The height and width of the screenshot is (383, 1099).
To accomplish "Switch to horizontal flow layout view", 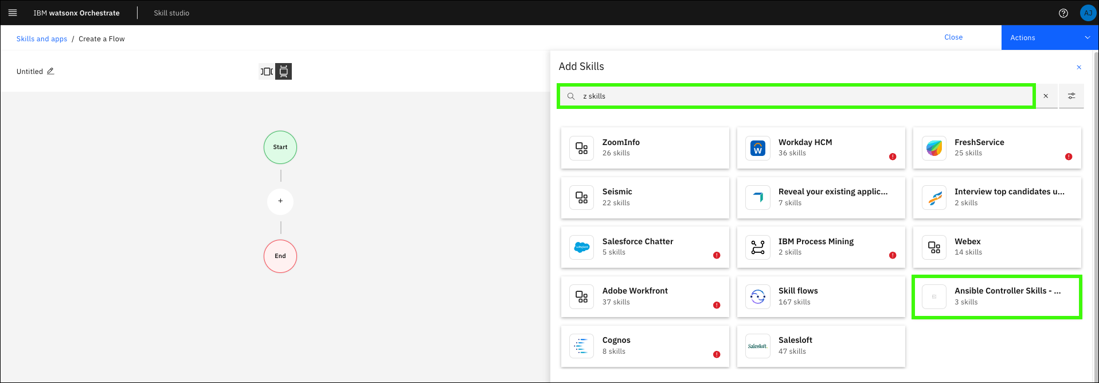I will pos(267,72).
